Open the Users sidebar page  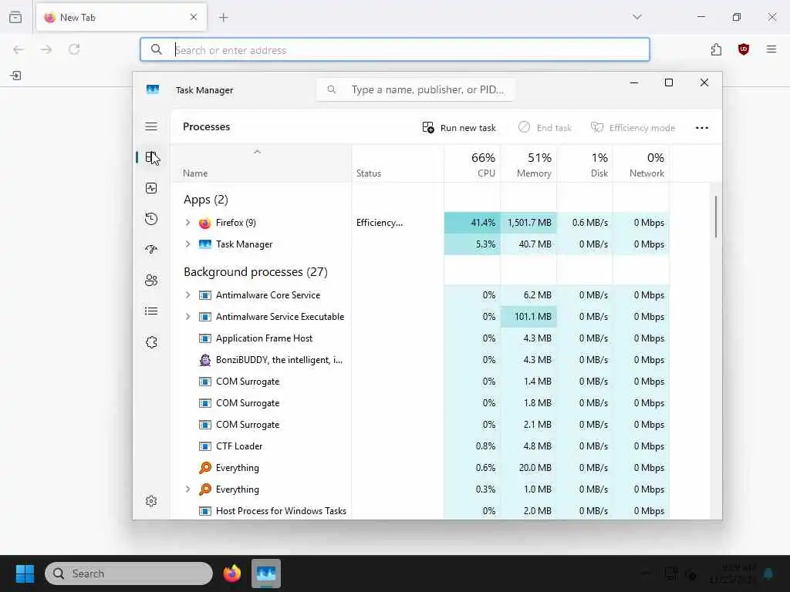(x=151, y=281)
